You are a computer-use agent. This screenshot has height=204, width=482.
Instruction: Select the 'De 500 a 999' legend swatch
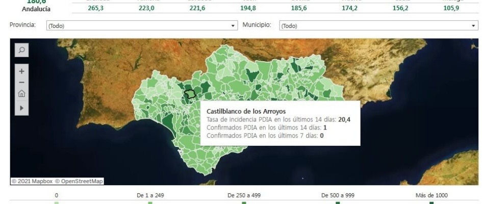point(337,202)
